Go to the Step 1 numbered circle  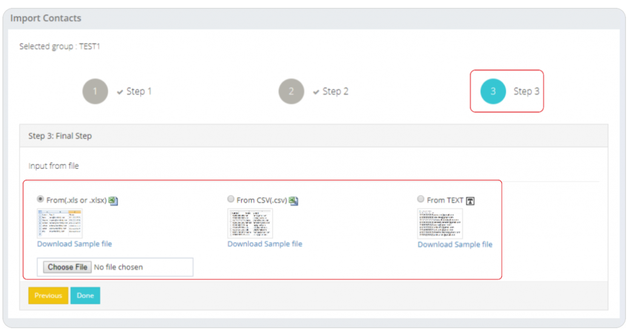[95, 91]
